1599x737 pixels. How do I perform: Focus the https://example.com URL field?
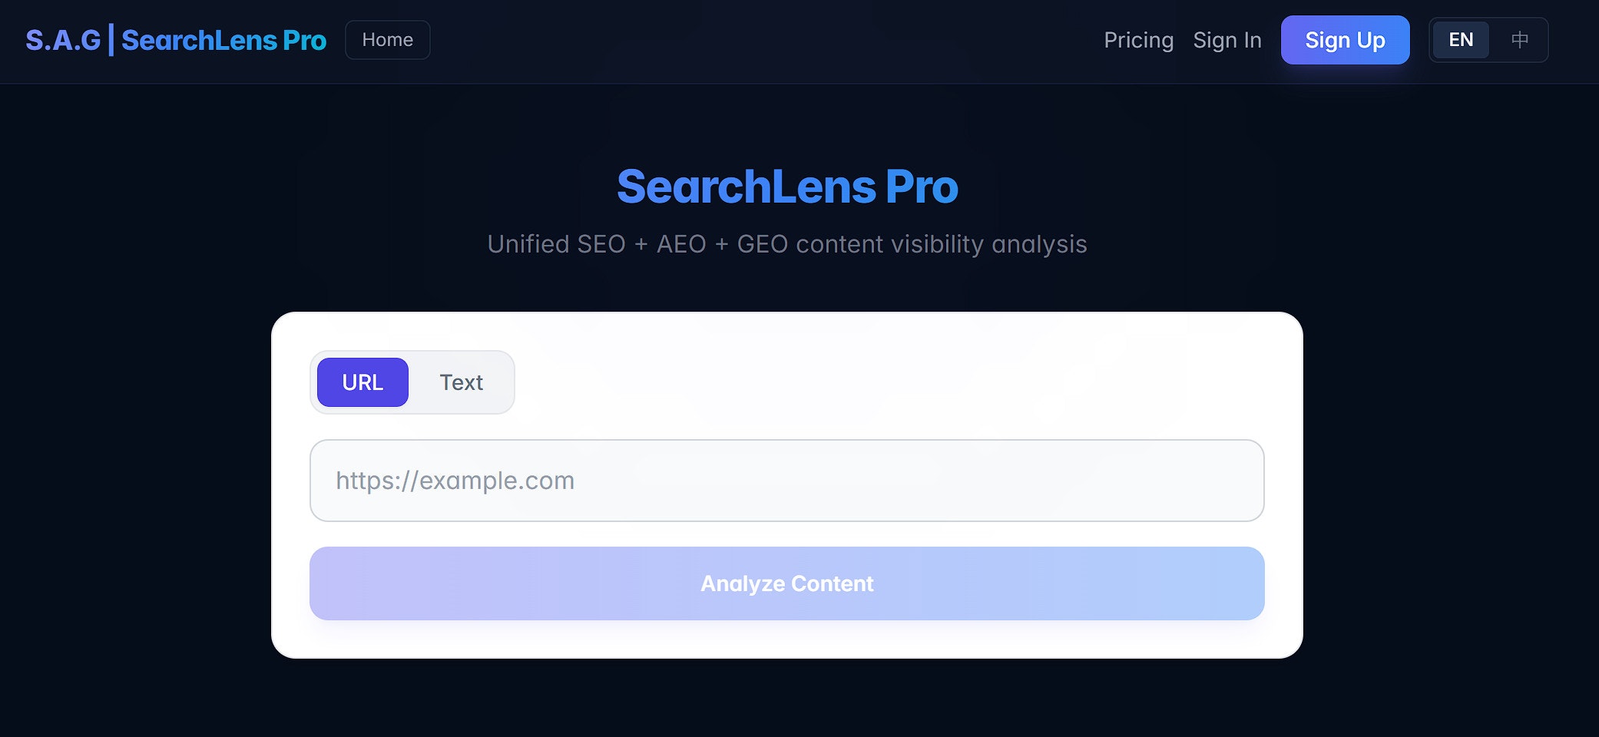click(x=786, y=481)
